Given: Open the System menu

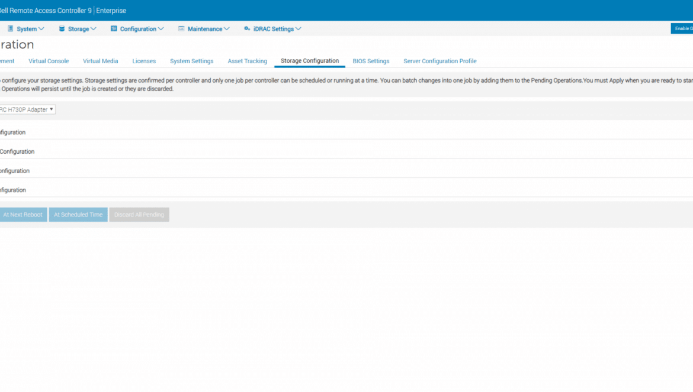Looking at the screenshot, I should [x=26, y=28].
